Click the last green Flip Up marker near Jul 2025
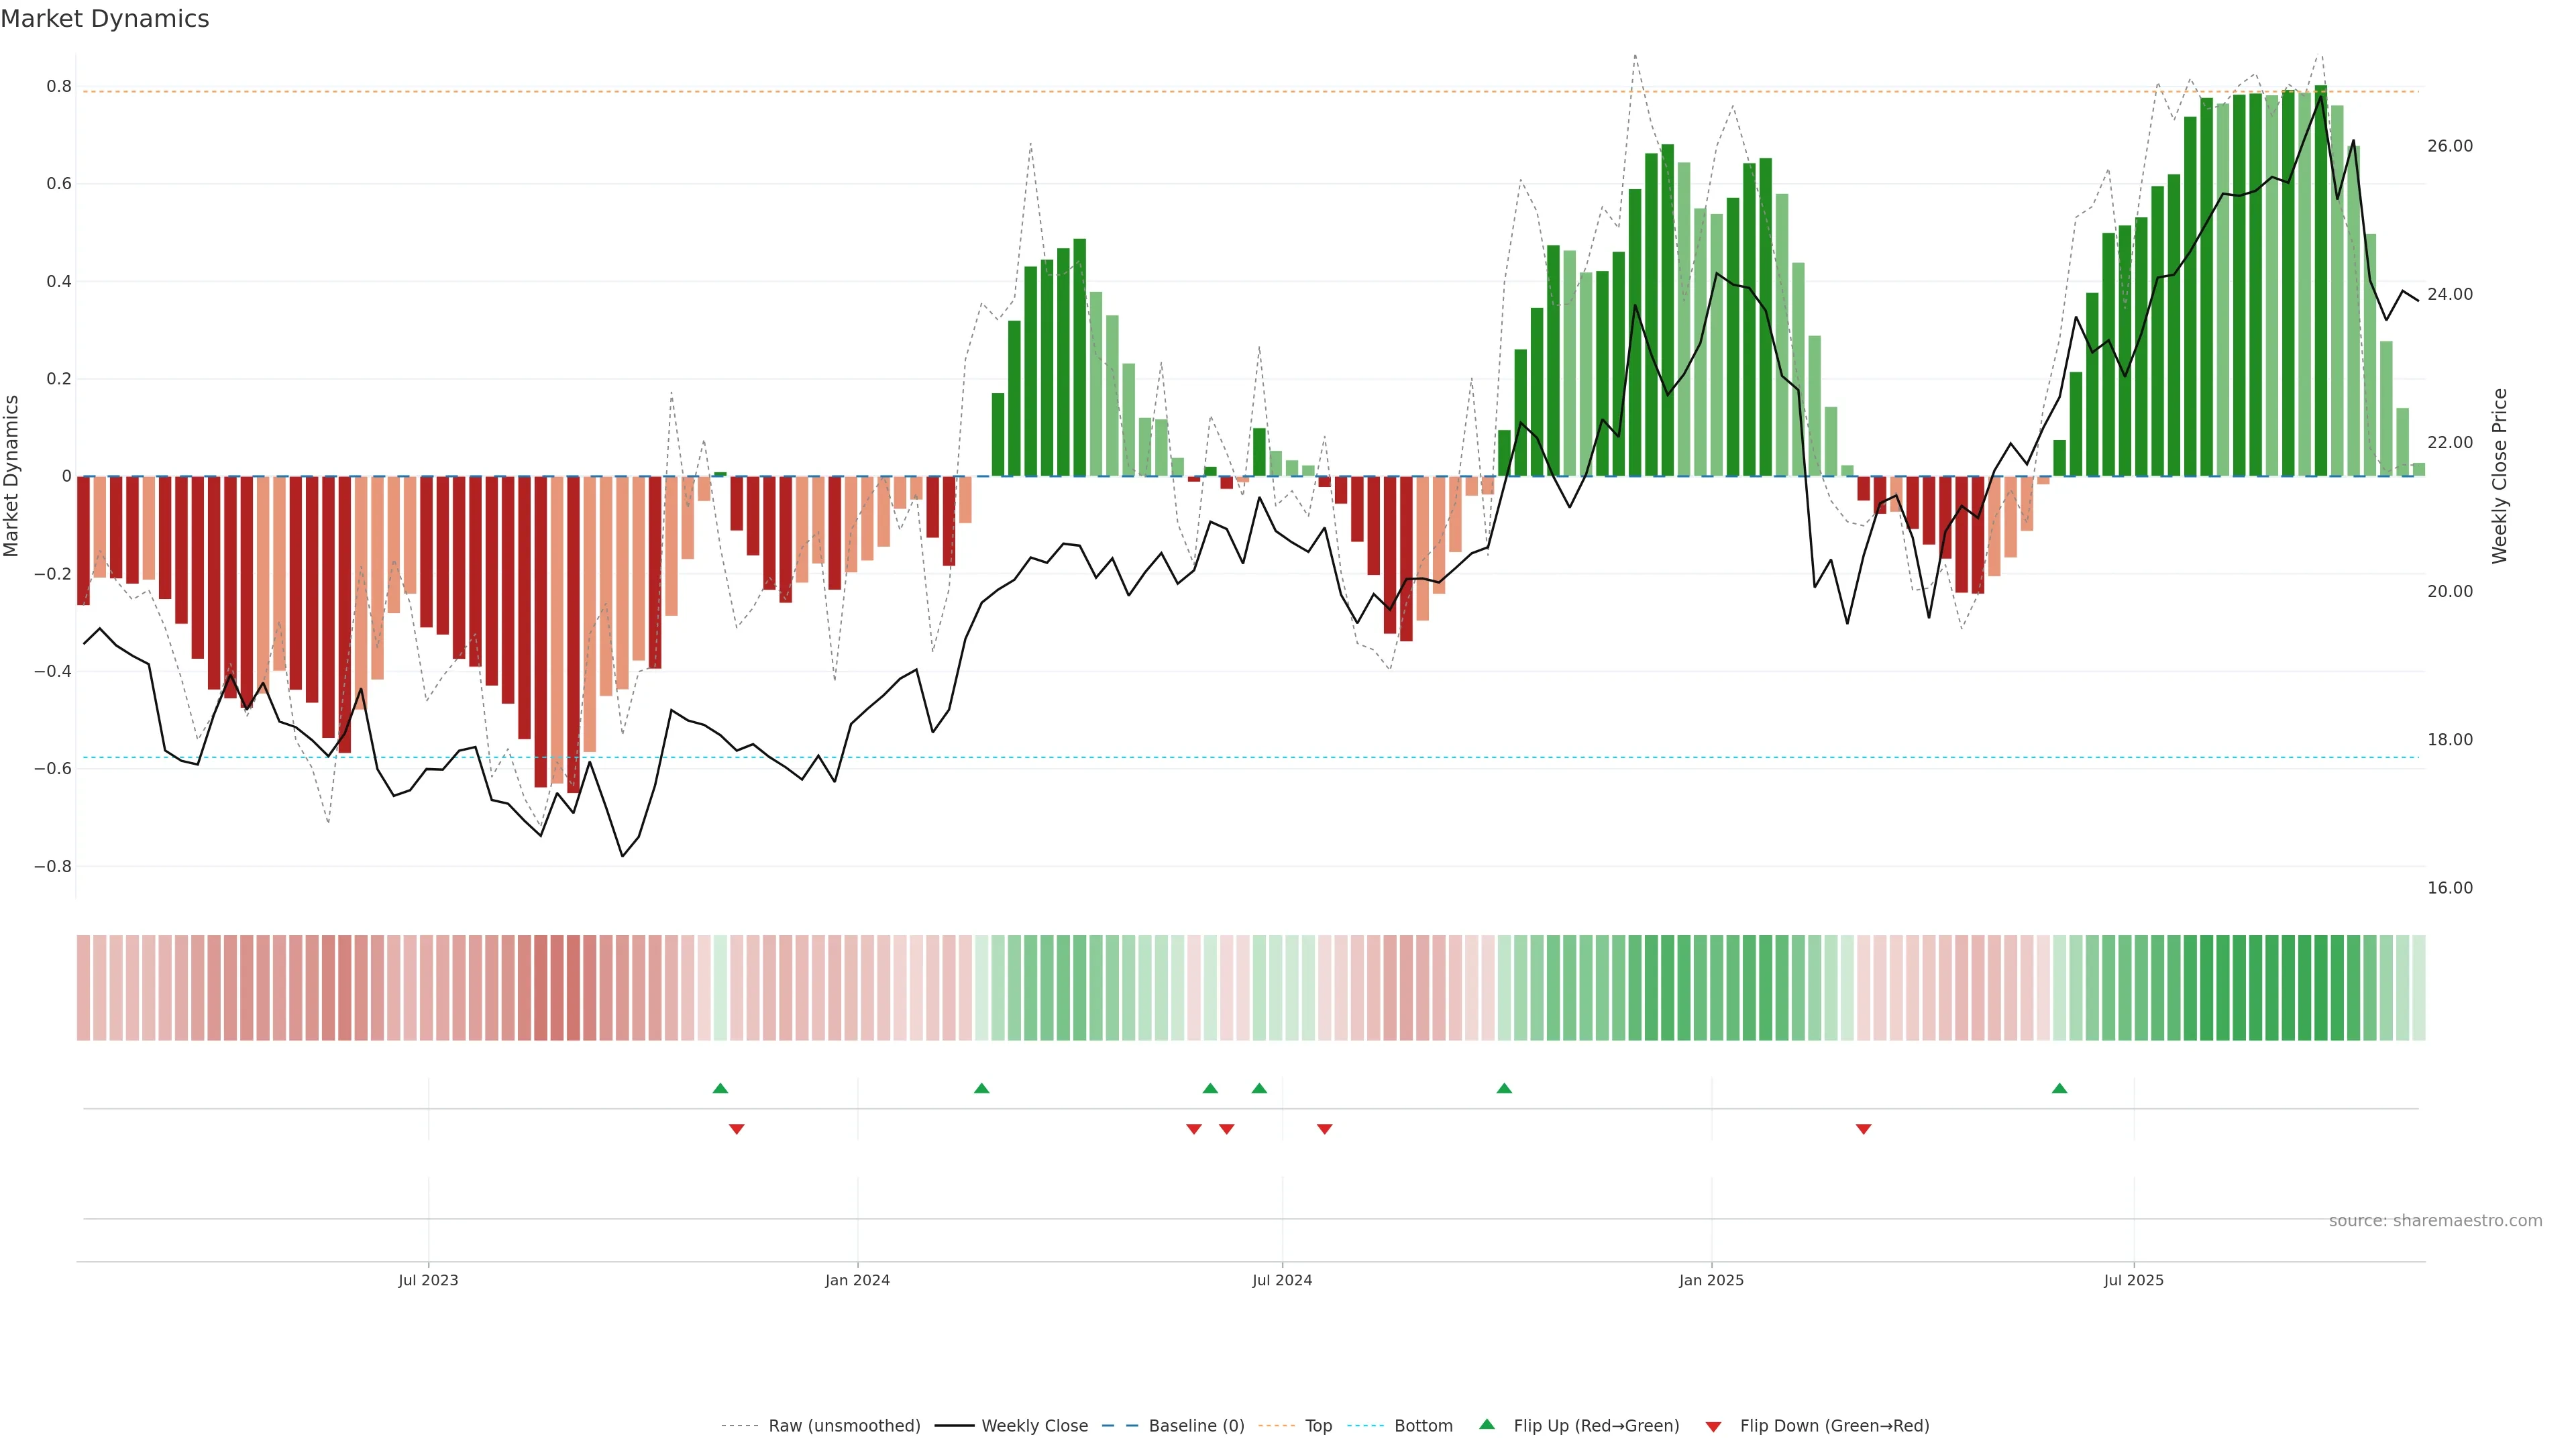This screenshot has width=2576, height=1449. tap(2059, 1088)
